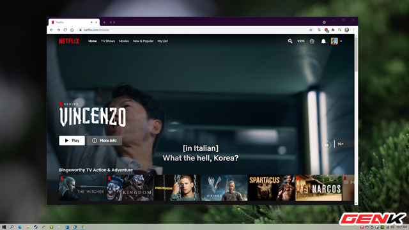The height and width of the screenshot is (230, 409).
Task: Bookmark this page with the star
Action: [311, 30]
